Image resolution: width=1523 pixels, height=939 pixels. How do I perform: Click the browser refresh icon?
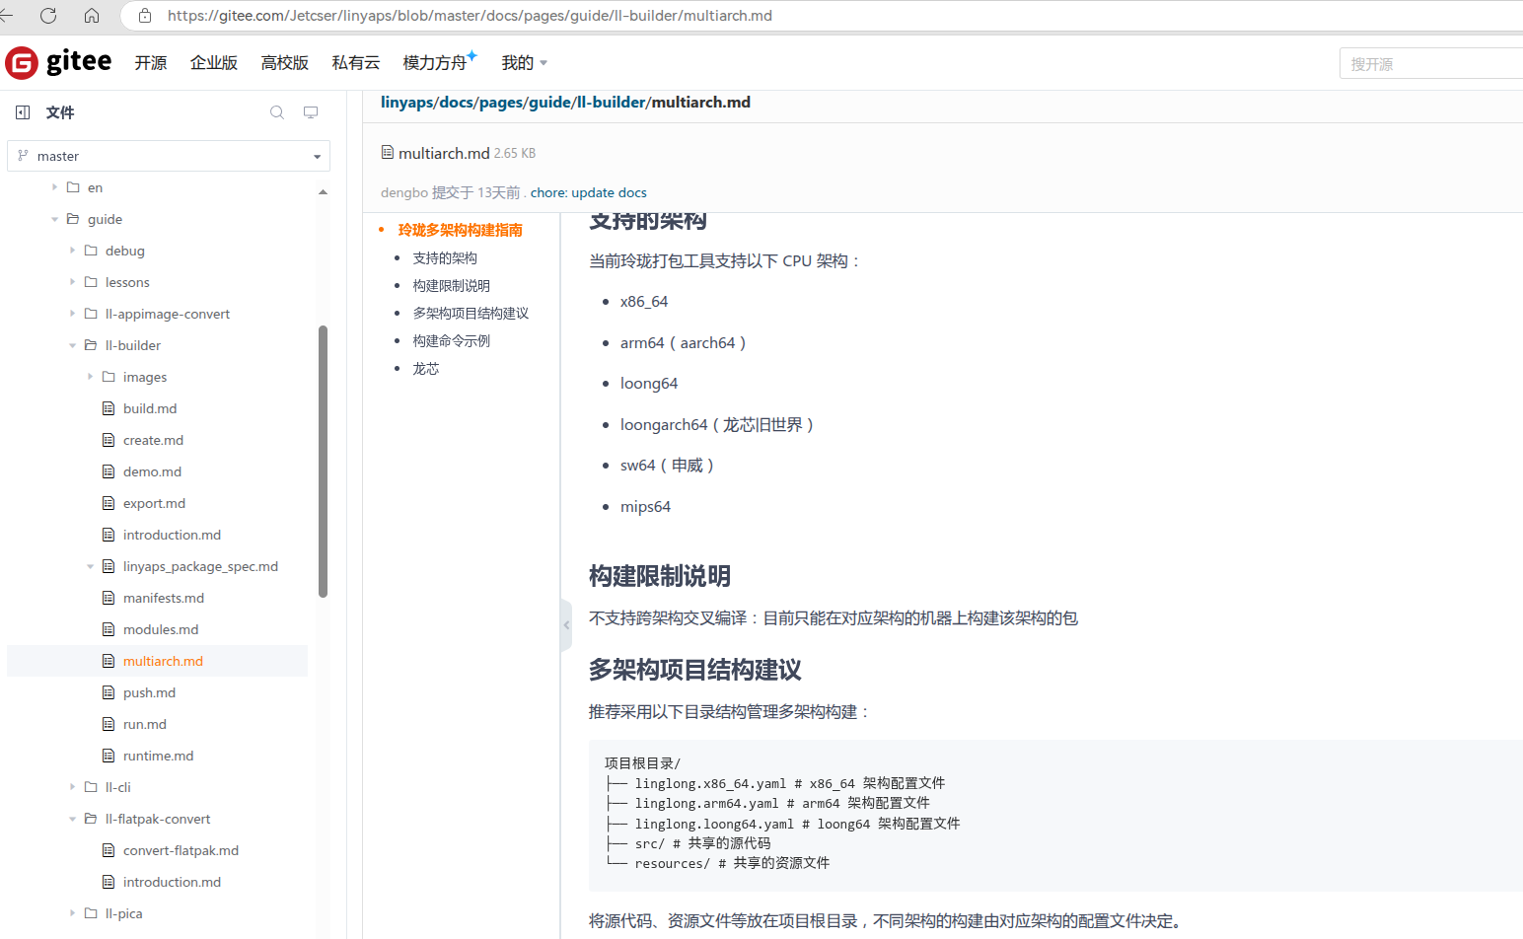coord(48,16)
